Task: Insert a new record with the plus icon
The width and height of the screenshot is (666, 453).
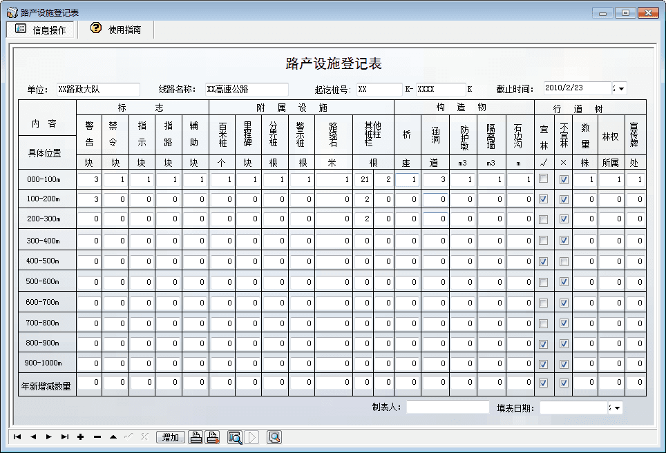Action: pyautogui.click(x=80, y=436)
